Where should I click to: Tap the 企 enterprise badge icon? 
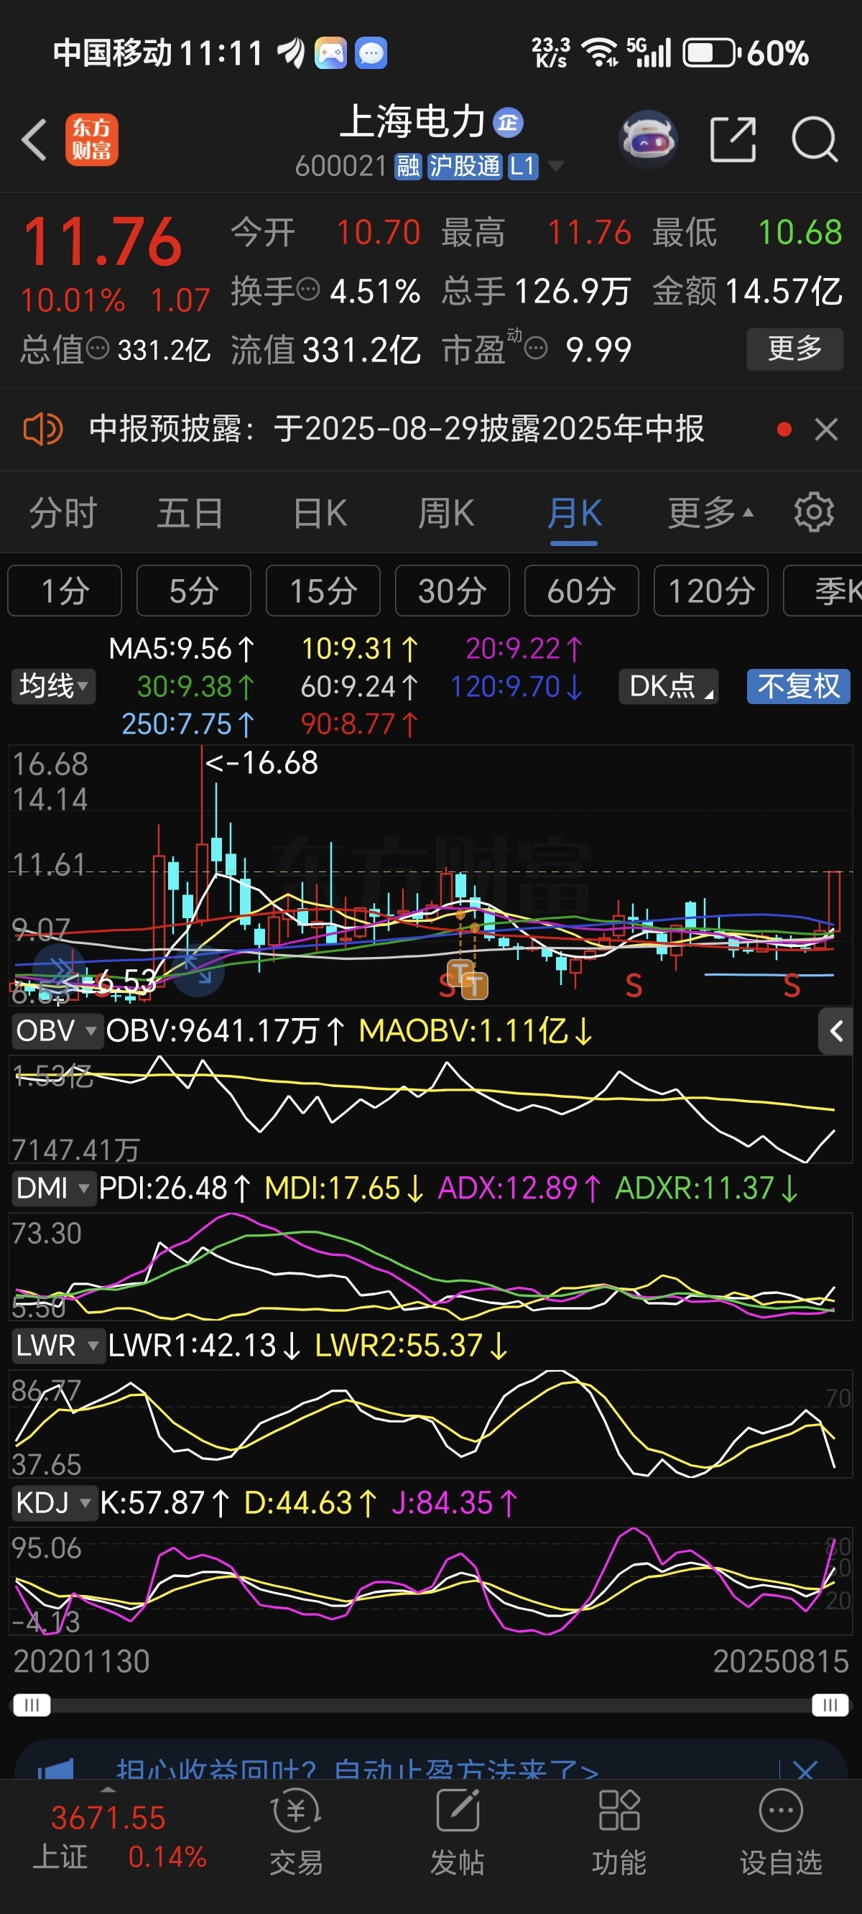(509, 122)
